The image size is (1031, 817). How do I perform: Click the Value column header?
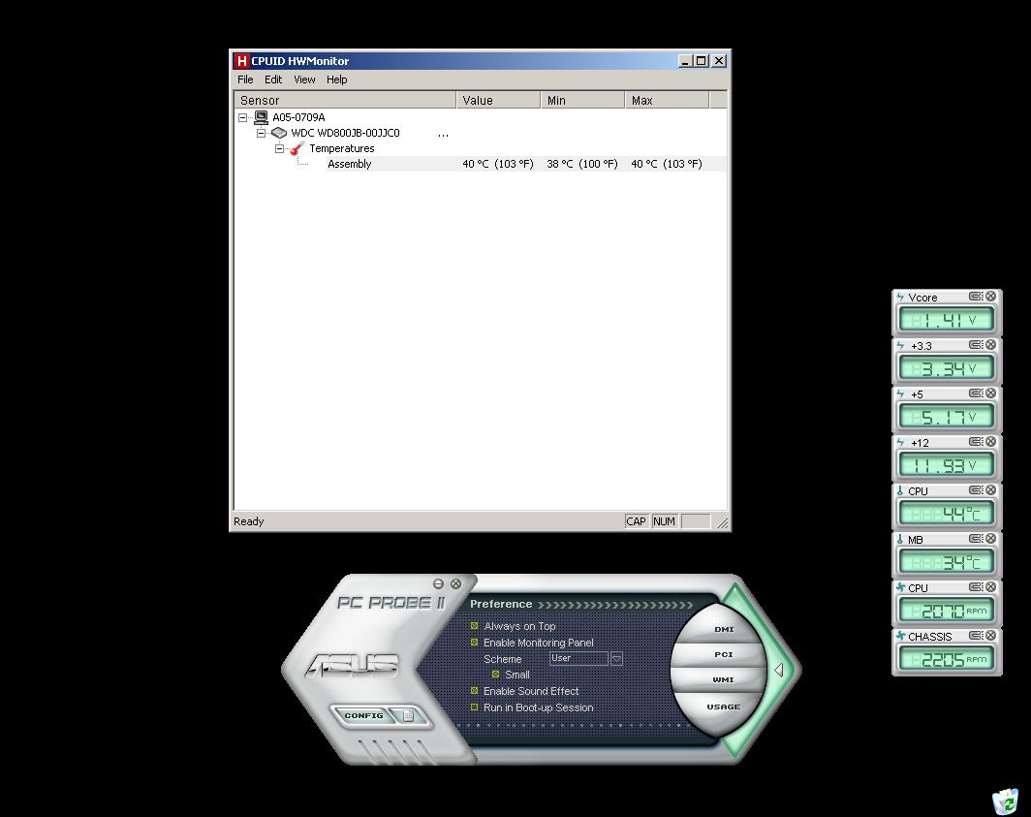[498, 100]
